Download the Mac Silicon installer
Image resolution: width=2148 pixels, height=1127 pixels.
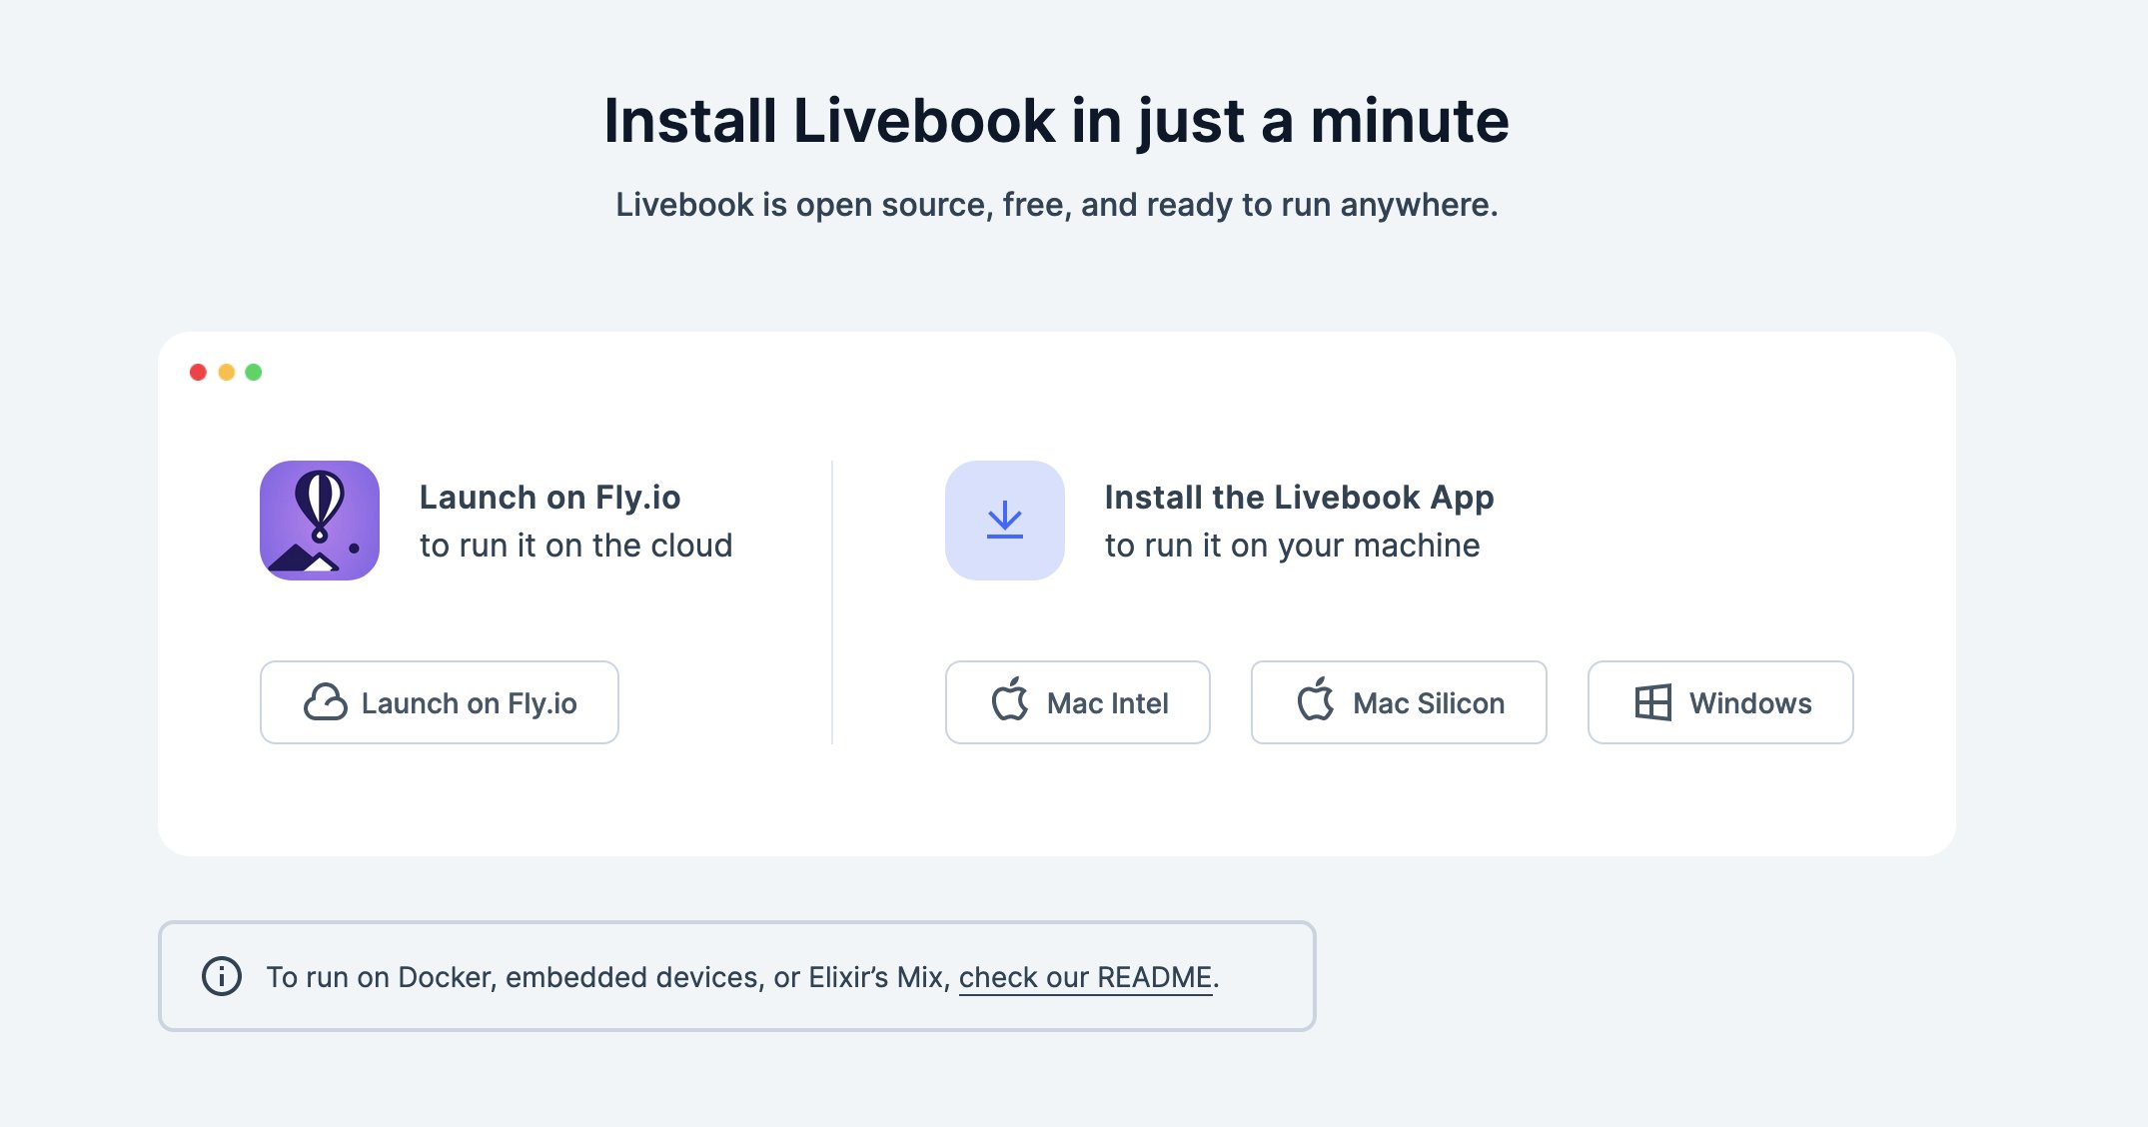coord(1398,702)
